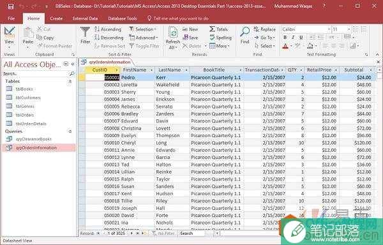Open the LastName column filter arrow

point(186,70)
